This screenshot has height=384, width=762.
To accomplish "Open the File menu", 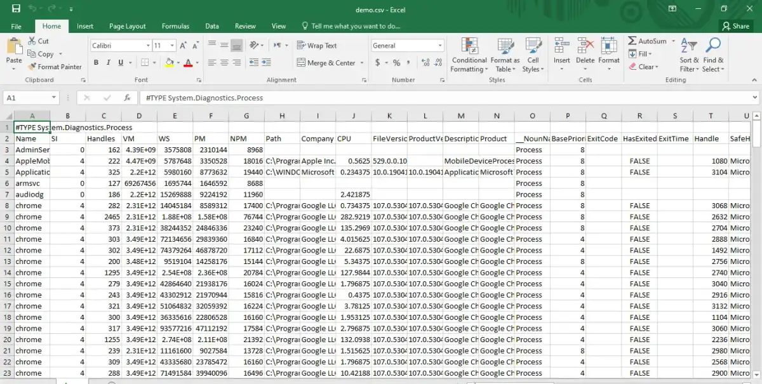I will click(x=16, y=26).
